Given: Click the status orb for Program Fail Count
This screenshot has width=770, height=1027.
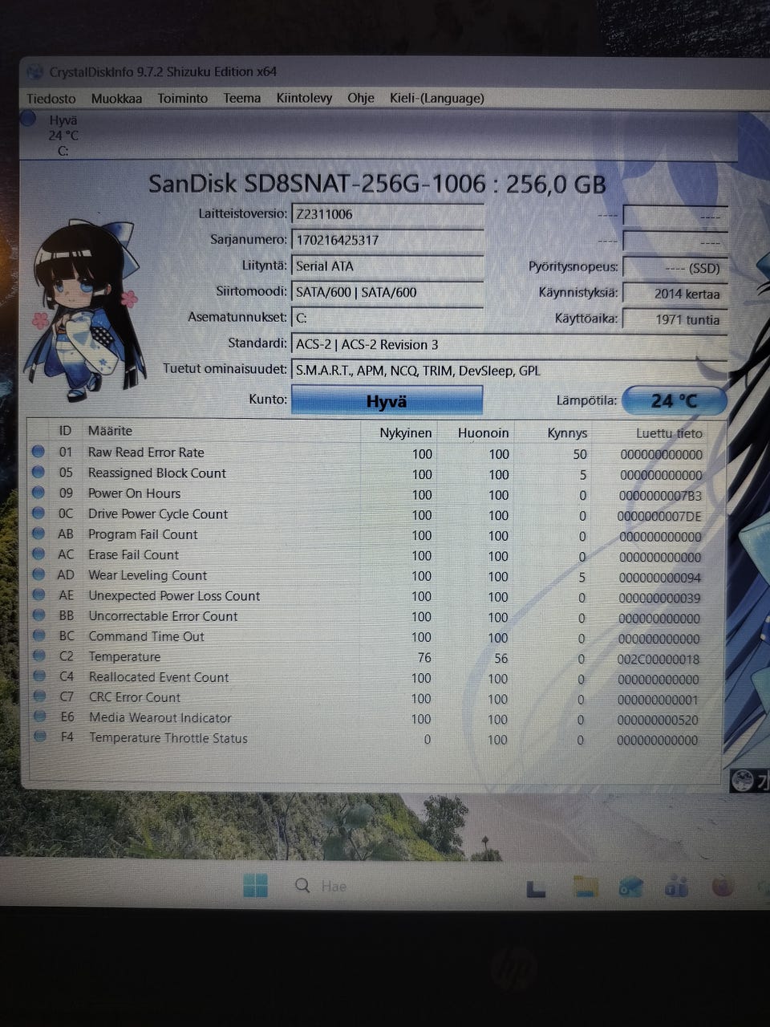Looking at the screenshot, I should (x=38, y=534).
